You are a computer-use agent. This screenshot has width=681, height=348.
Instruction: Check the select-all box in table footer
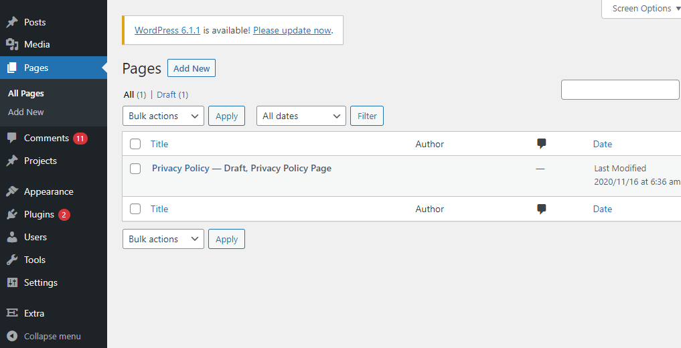coord(135,209)
